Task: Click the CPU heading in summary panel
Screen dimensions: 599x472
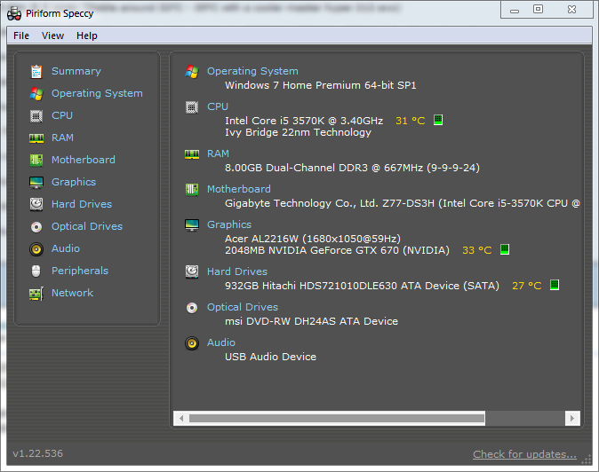Action: [x=218, y=106]
